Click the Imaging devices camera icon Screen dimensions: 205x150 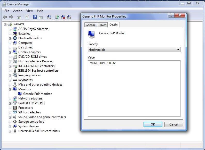[x=15, y=75]
